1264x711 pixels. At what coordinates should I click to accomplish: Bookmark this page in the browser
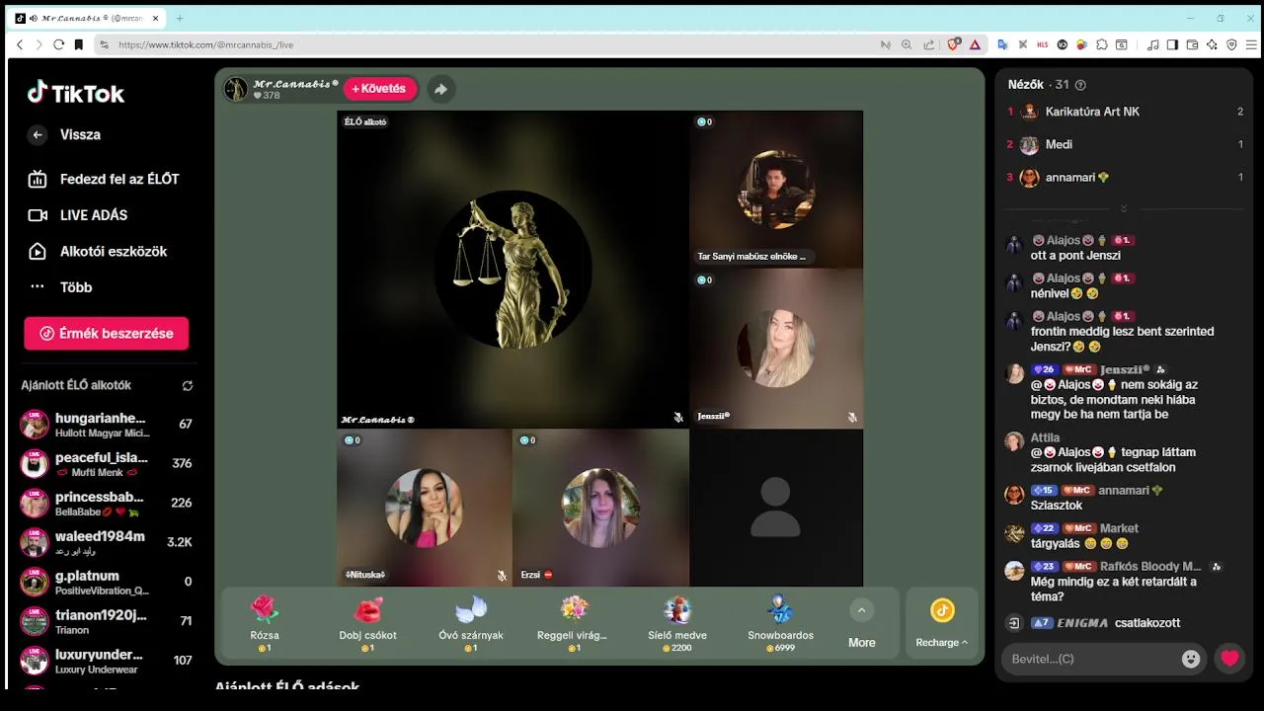click(77, 44)
